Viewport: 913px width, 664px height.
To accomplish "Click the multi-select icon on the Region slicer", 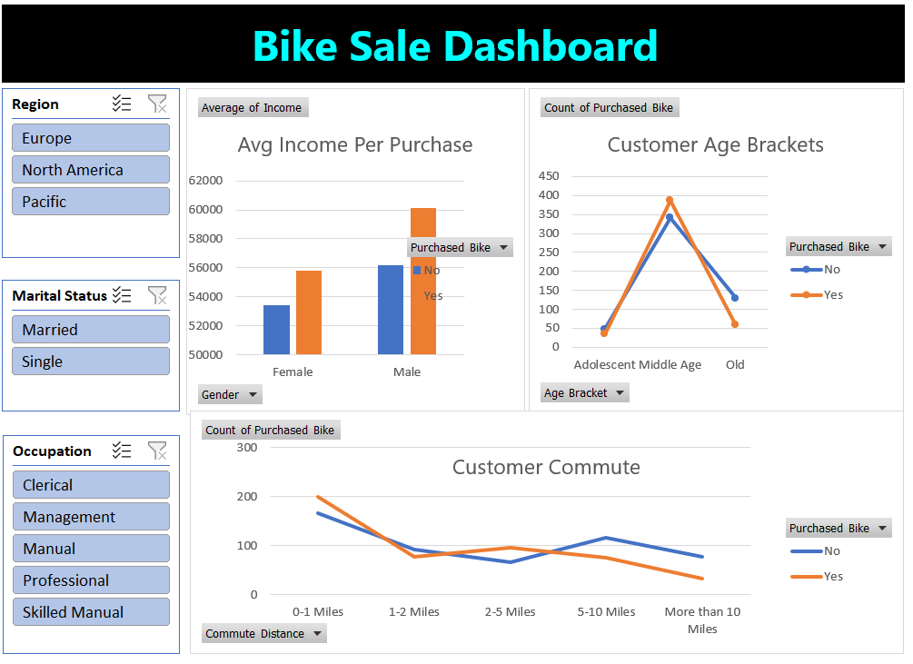I will point(122,104).
